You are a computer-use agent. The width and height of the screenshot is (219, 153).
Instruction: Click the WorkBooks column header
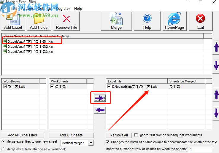pos(20,81)
